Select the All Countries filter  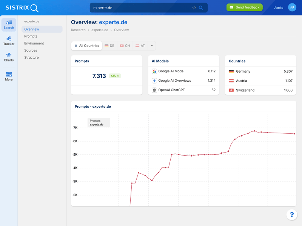(x=87, y=46)
